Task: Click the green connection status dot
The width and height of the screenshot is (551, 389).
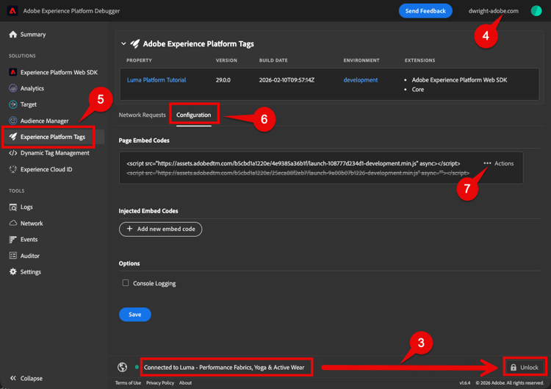Action: click(x=137, y=367)
